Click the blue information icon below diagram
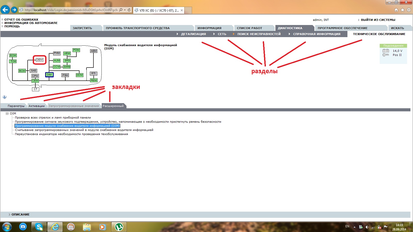 tap(4, 97)
